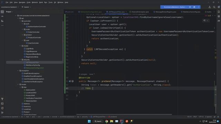The height and width of the screenshot is (124, 221).
Task: Open the Commit tool window icon
Action: click(x=2, y=16)
